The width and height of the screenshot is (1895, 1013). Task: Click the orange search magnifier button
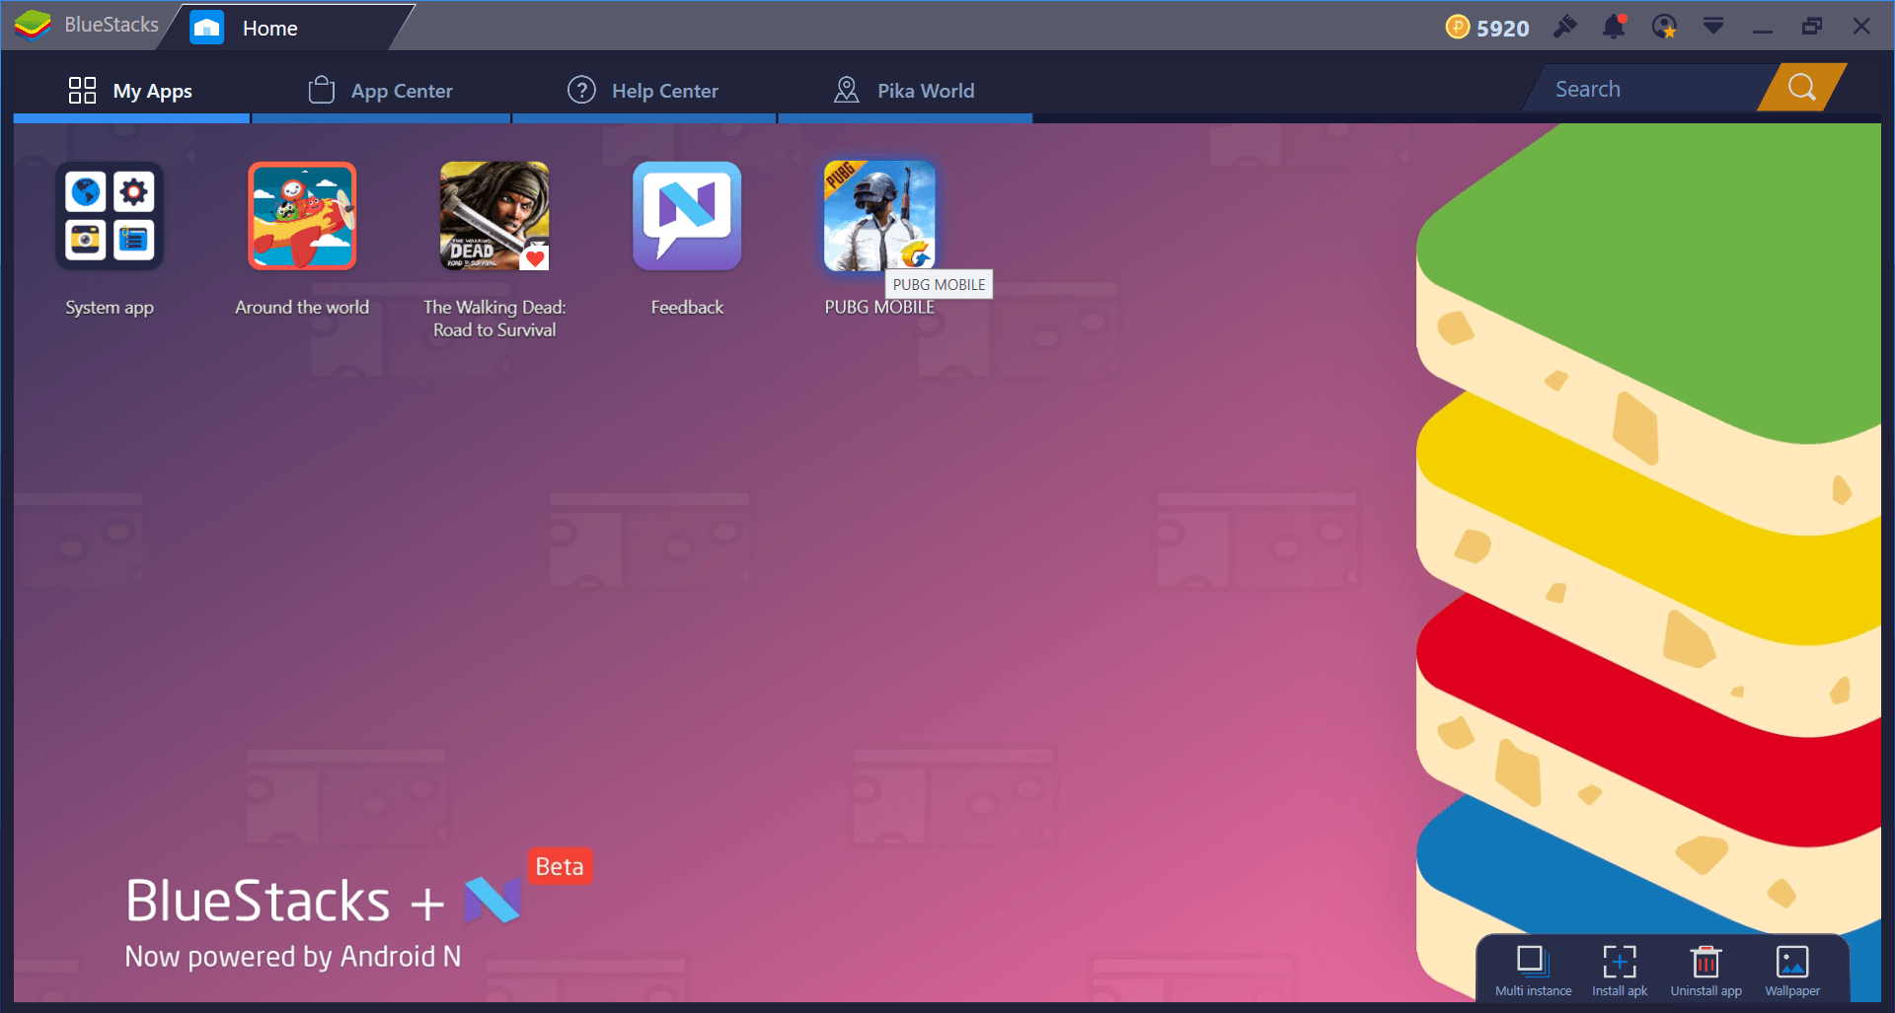point(1802,88)
